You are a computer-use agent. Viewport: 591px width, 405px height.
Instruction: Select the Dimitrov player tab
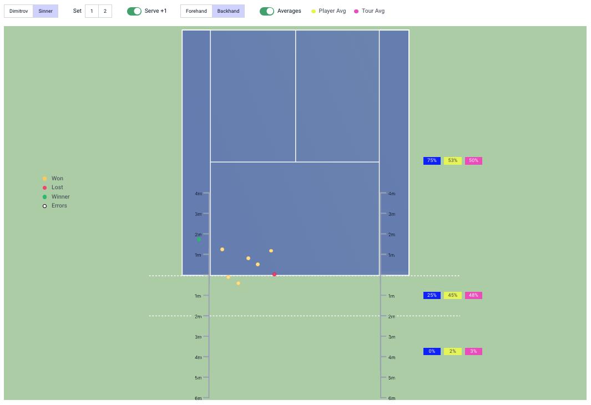[18, 11]
